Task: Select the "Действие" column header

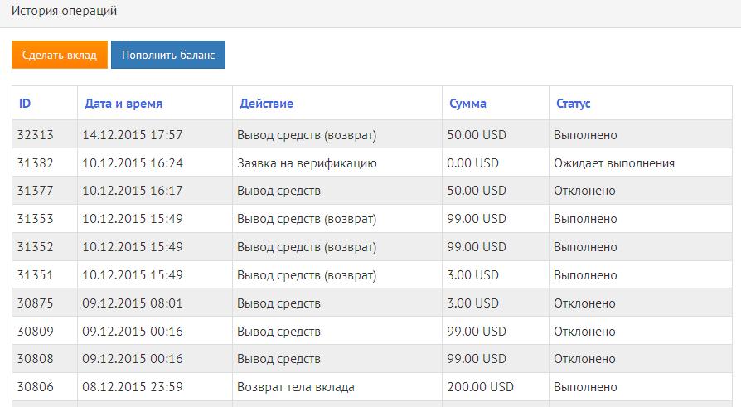Action: 266,104
